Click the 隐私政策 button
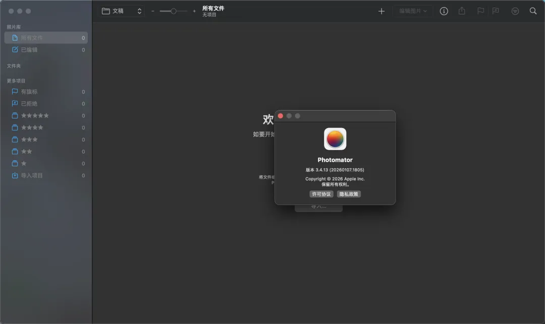This screenshot has height=324, width=545. 349,194
